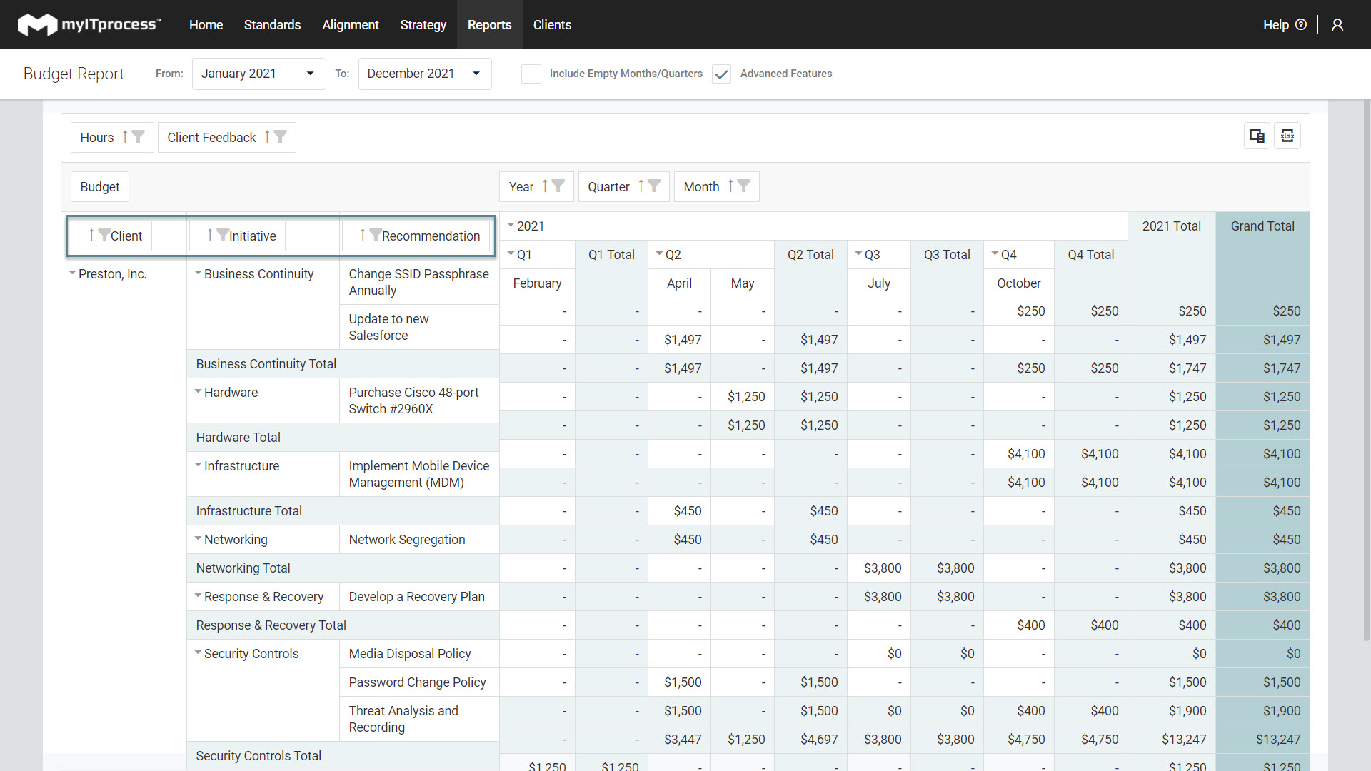Click the Business Continuity Total row

[343, 364]
